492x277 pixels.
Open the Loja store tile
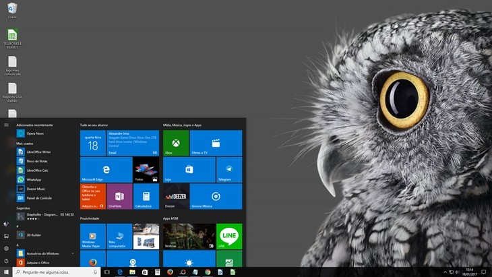tap(189, 170)
